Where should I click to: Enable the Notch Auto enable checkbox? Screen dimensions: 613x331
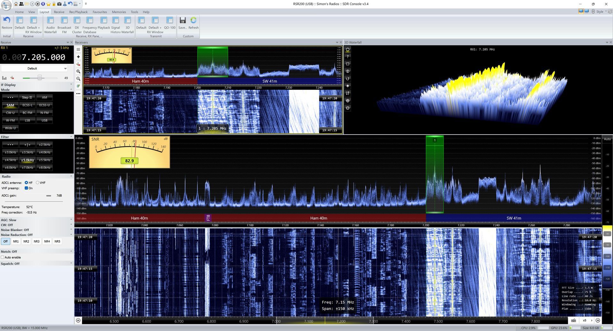point(3,257)
